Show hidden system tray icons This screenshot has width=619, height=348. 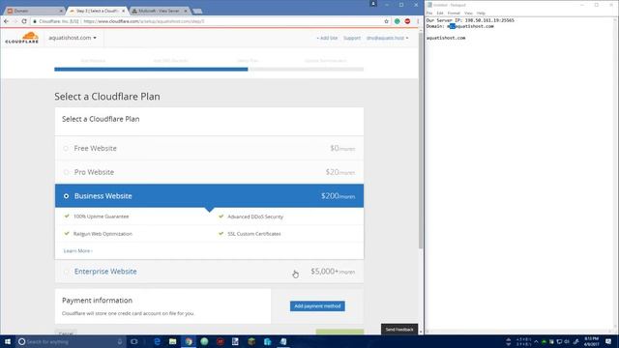pyautogui.click(x=536, y=341)
